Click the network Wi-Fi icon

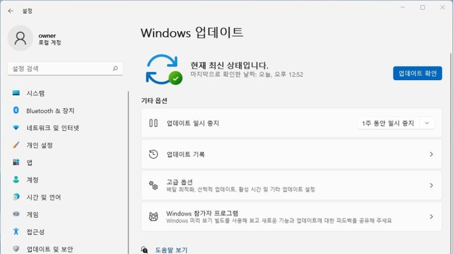(16, 128)
